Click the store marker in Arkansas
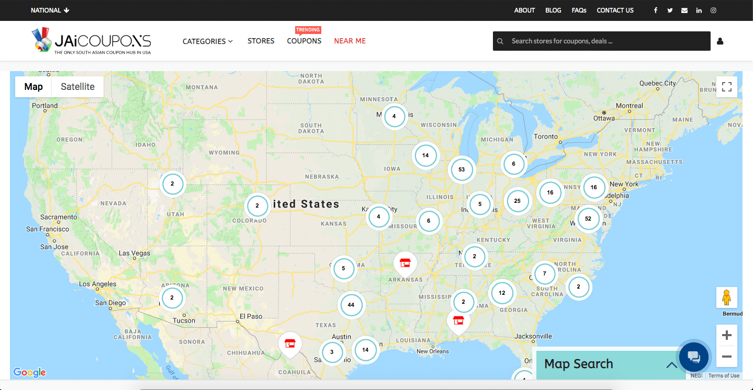 click(404, 263)
